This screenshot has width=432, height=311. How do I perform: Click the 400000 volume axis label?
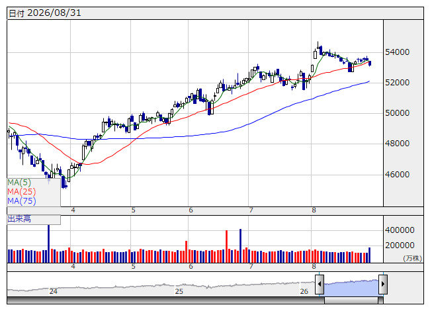[400, 230]
